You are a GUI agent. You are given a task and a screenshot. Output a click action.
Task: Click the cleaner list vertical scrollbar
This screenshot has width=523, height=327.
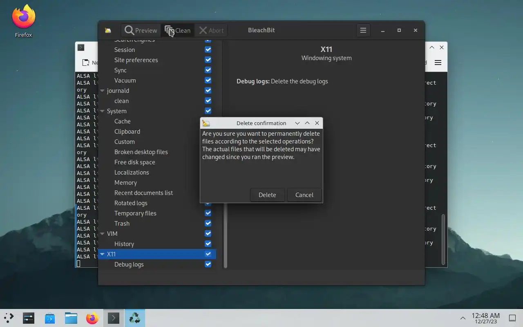[x=225, y=235]
